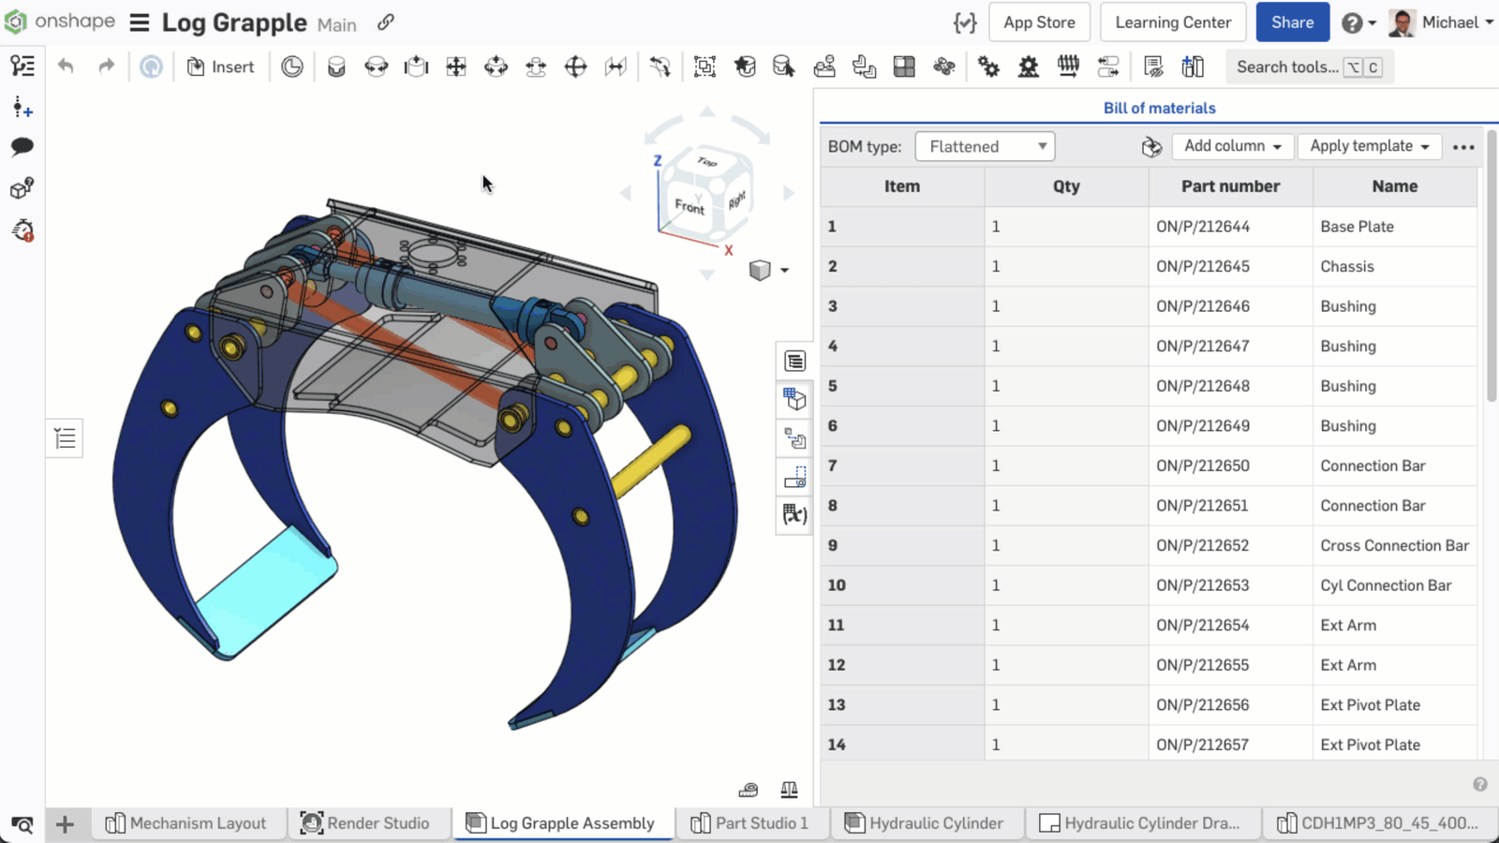Open the Configurations panel icon

click(x=794, y=400)
